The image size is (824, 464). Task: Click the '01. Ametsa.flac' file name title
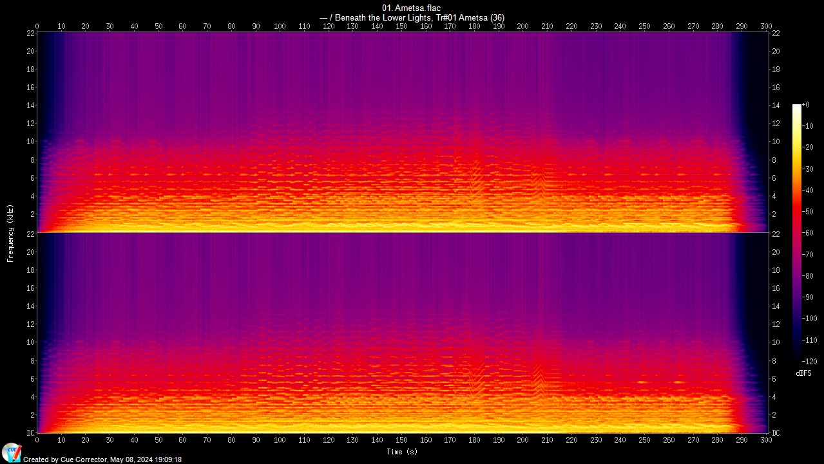(x=411, y=8)
